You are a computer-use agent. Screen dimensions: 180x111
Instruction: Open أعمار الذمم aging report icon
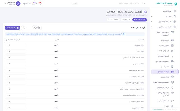coord(172,66)
